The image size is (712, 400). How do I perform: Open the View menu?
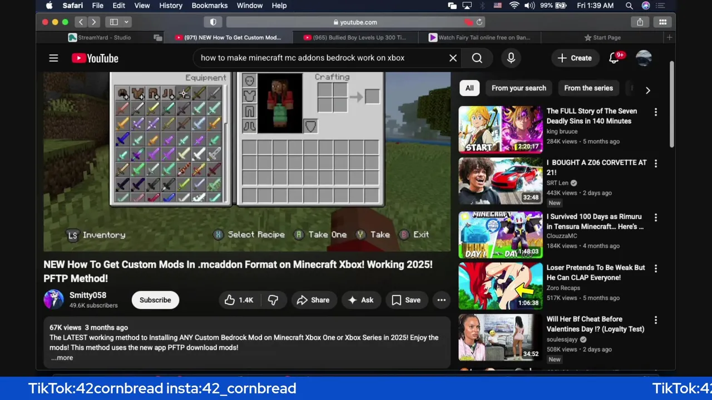(142, 6)
